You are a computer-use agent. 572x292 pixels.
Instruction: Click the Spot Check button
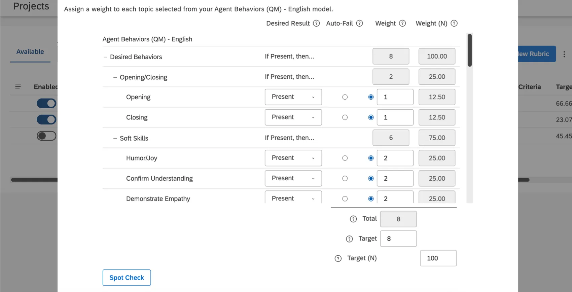[x=127, y=278]
